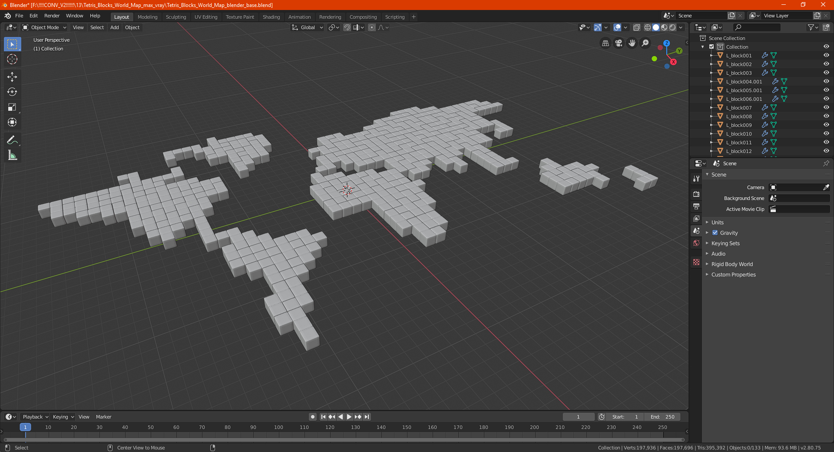Click the timeline View button
The width and height of the screenshot is (834, 452).
click(x=84, y=417)
